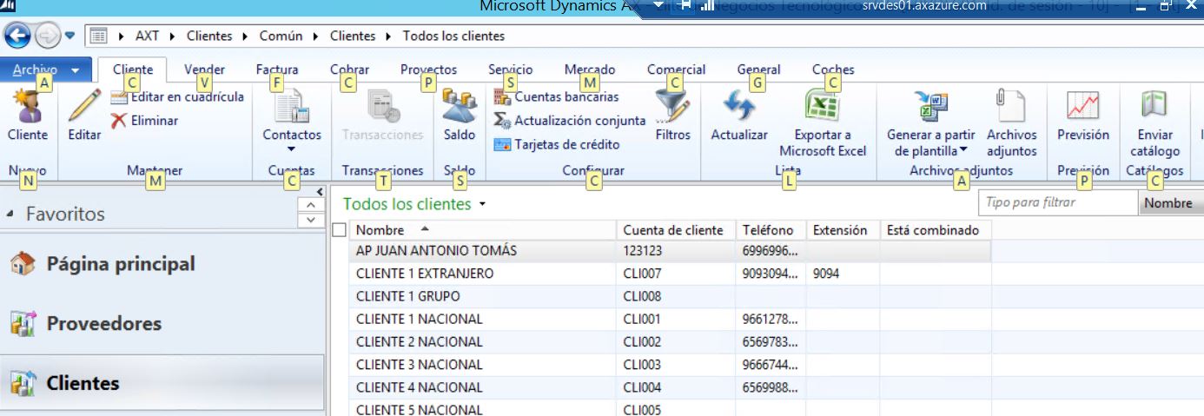
Task: Switch to the Vender tab
Action: tap(204, 69)
